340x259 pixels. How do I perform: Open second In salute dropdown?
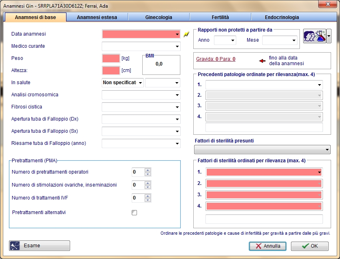click(x=177, y=83)
